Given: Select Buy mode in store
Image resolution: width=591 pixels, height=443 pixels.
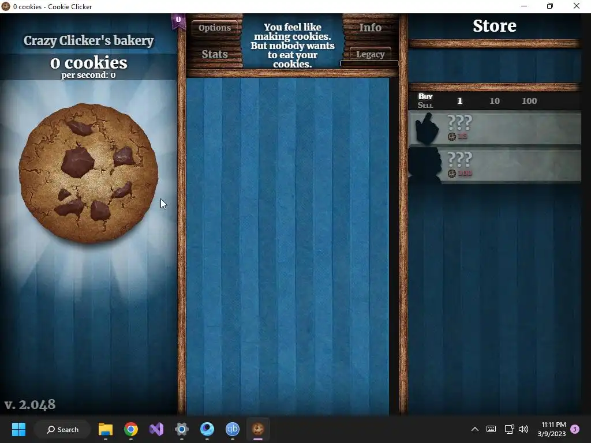Looking at the screenshot, I should [x=425, y=96].
